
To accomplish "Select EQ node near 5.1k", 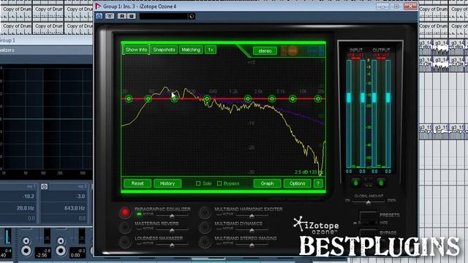I will [271, 99].
